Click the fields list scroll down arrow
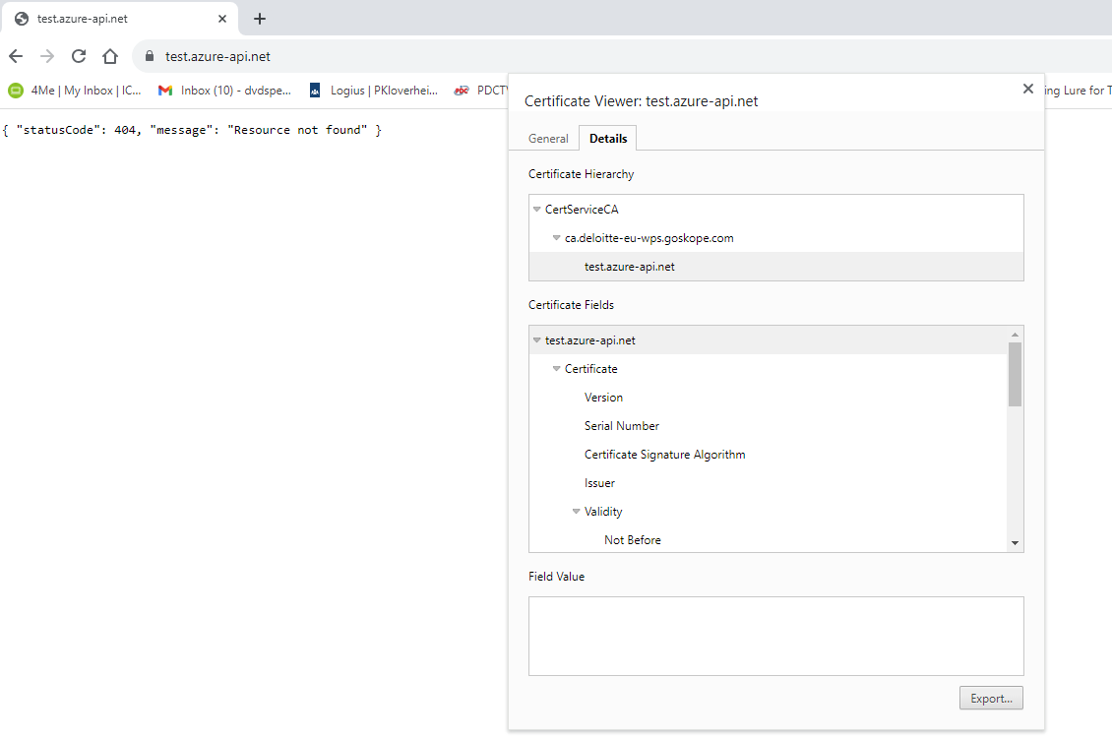Viewport: 1112px width, 739px height. pos(1015,543)
